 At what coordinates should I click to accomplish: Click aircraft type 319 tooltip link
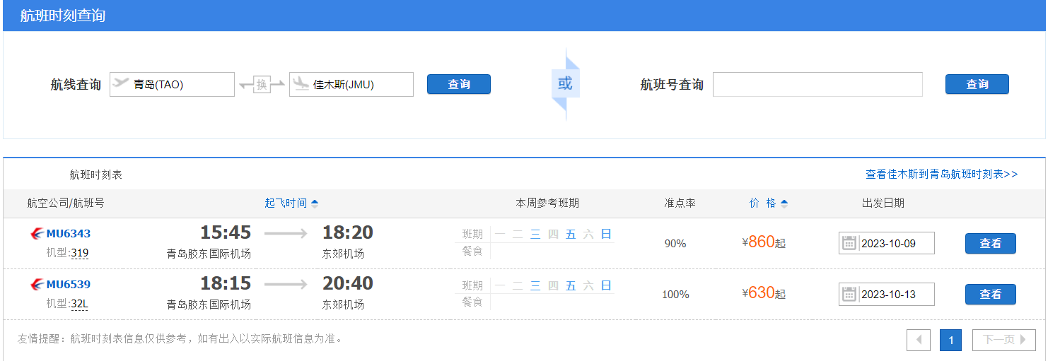click(80, 253)
